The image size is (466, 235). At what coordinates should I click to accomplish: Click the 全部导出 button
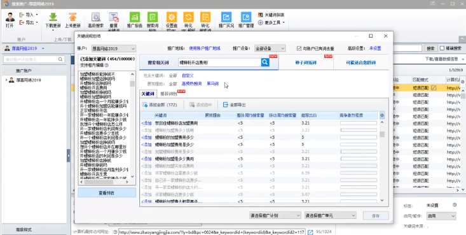tap(235, 105)
